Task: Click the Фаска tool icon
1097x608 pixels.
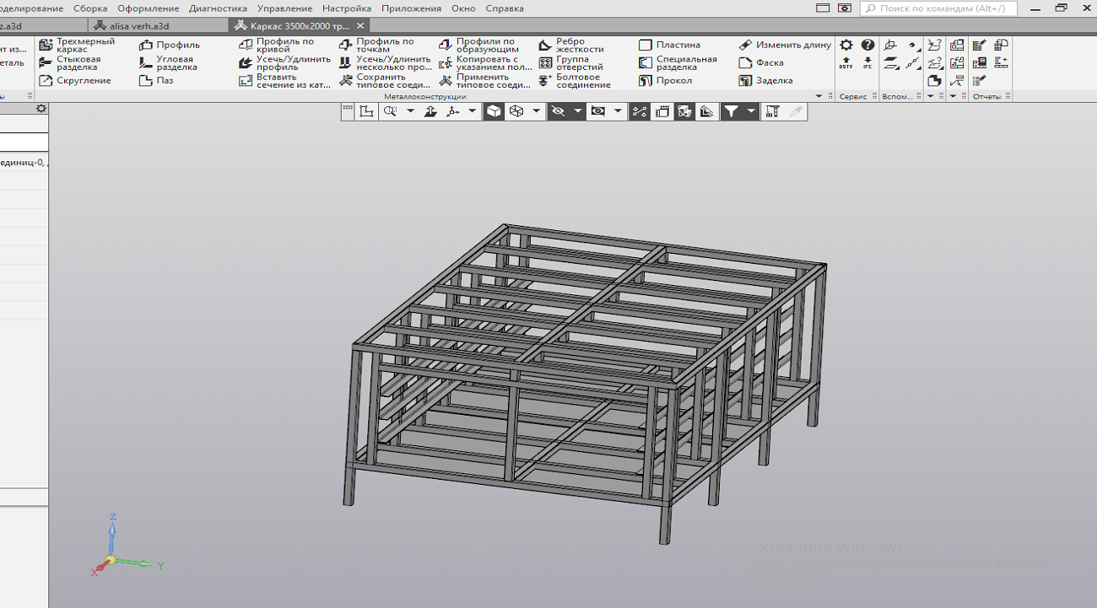Action: pos(745,63)
